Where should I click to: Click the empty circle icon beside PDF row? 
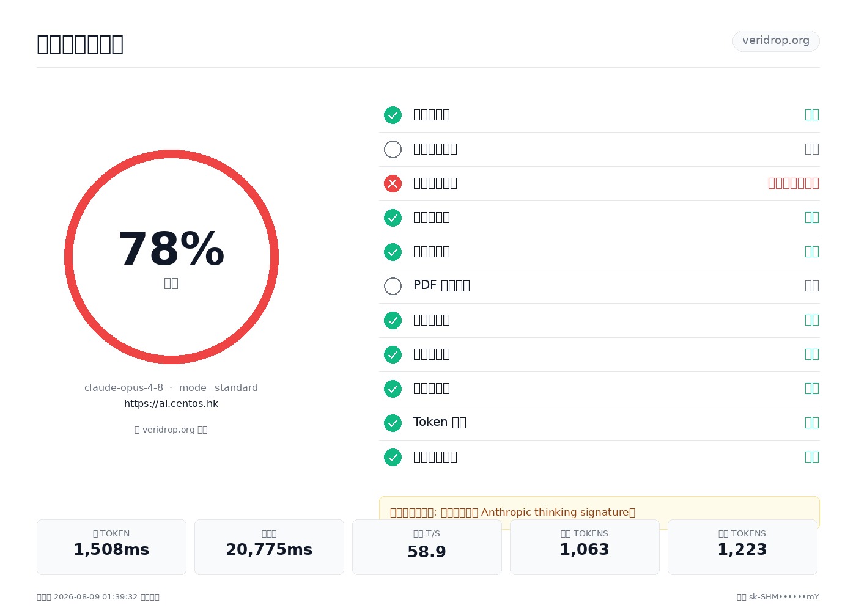pyautogui.click(x=393, y=286)
